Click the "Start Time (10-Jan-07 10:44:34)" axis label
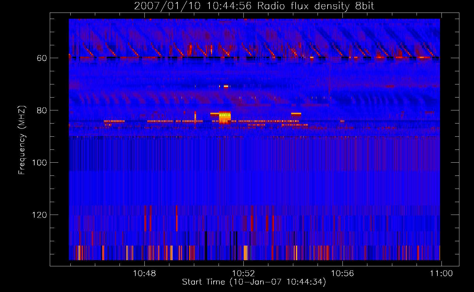 point(254,282)
